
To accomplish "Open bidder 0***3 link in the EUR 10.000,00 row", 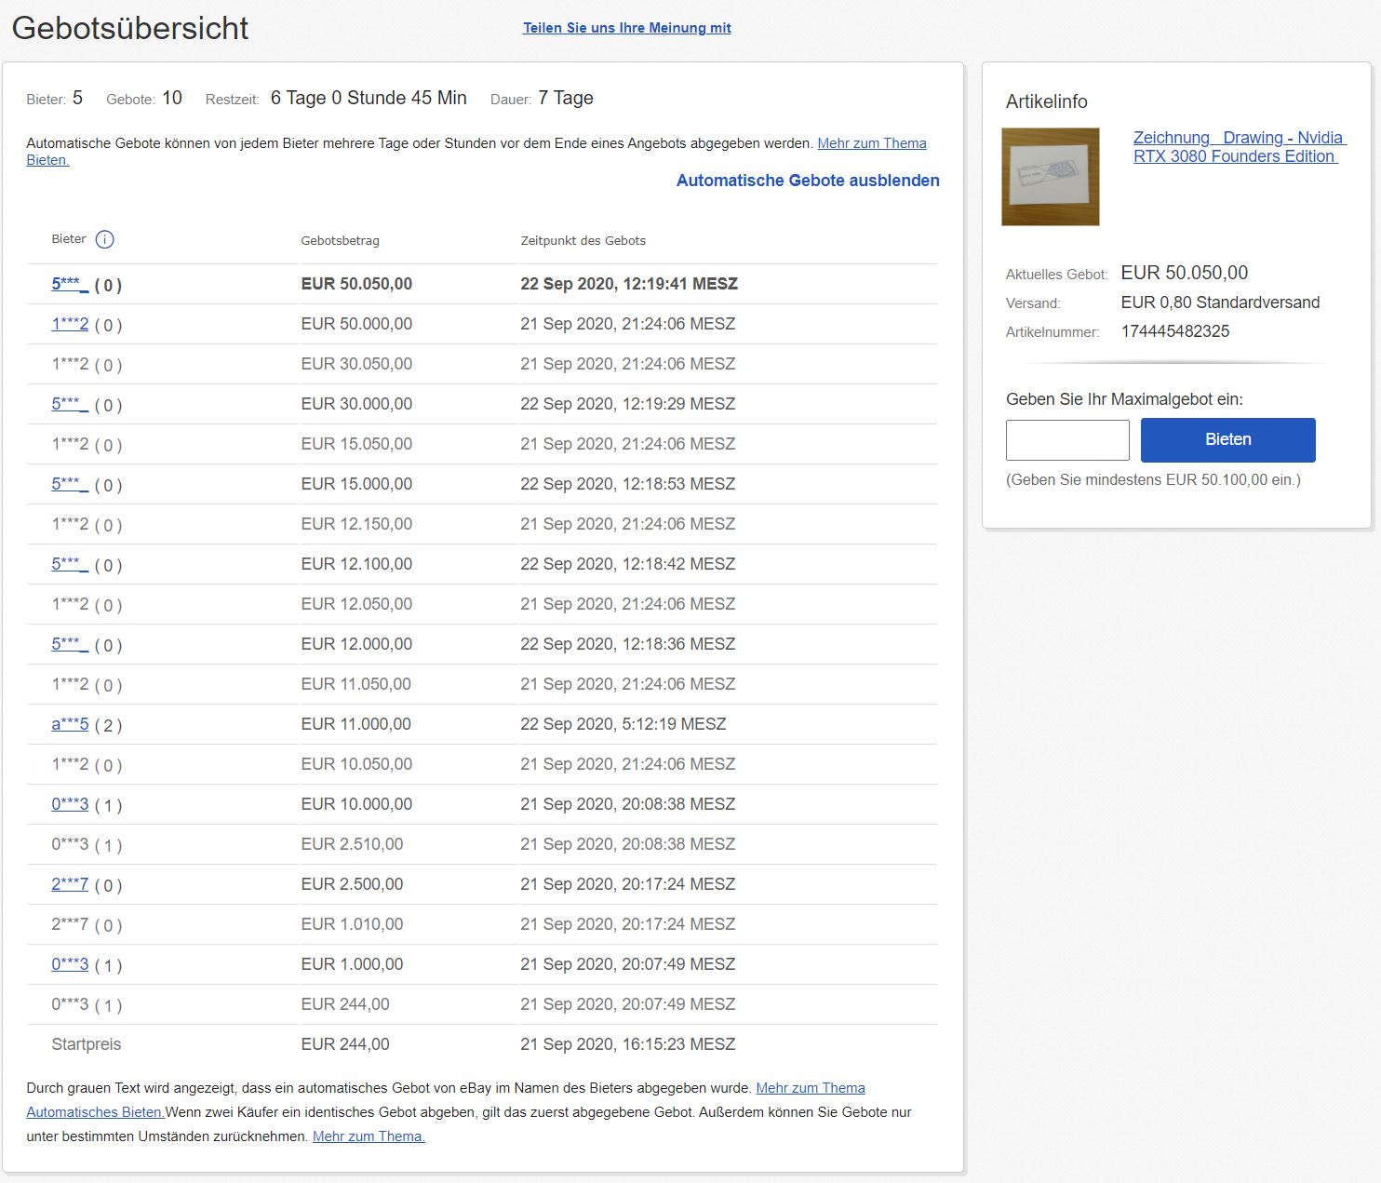I will [x=70, y=804].
